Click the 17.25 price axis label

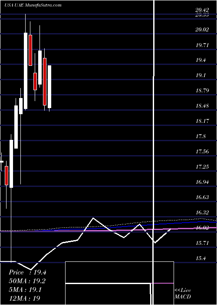[202, 167]
